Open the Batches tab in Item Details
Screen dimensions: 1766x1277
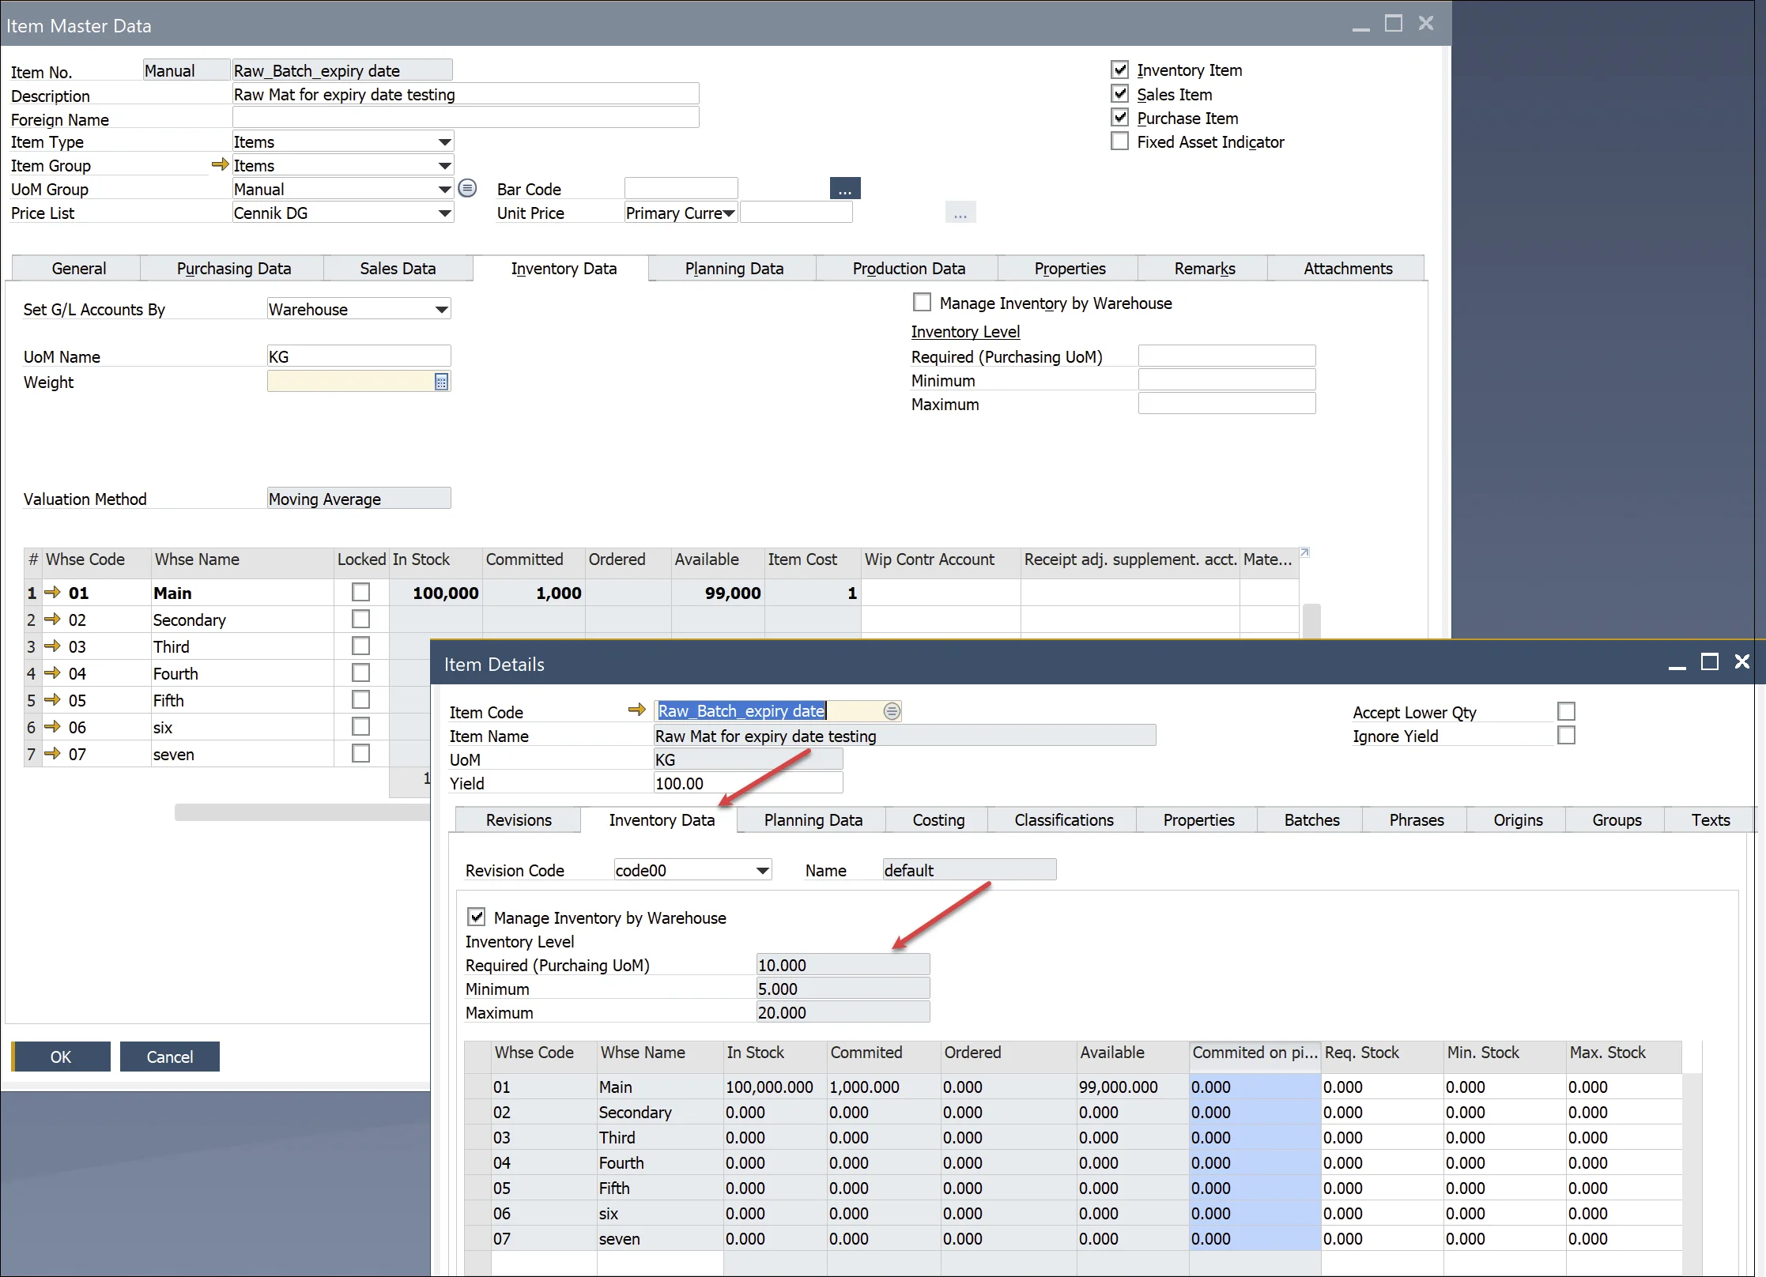coord(1311,820)
